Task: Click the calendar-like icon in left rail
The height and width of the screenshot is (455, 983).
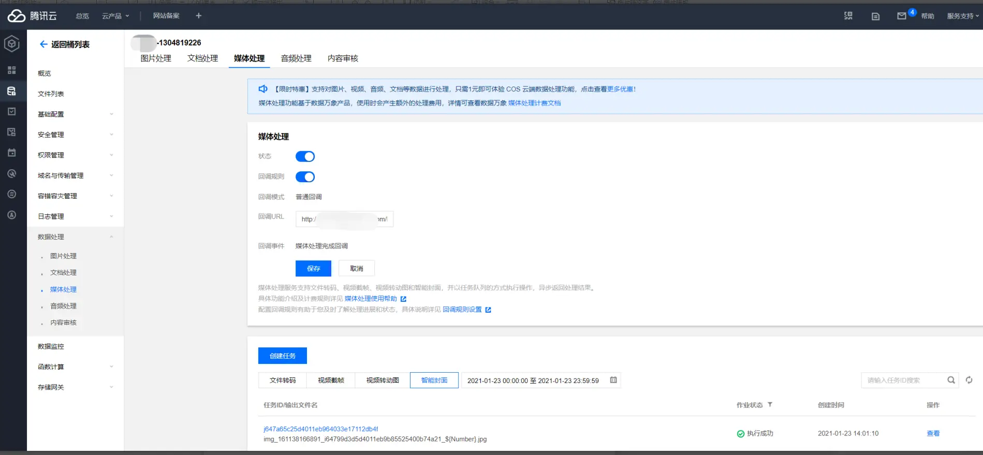Action: click(x=12, y=153)
